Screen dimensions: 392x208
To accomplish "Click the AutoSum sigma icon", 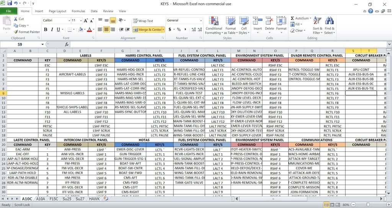I will pos(292,18).
